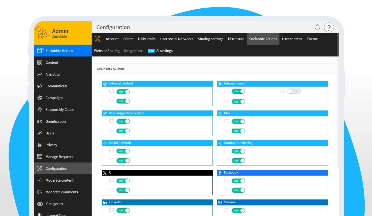
Task: Click the Moderate comments bubble icon
Action: tap(40, 192)
